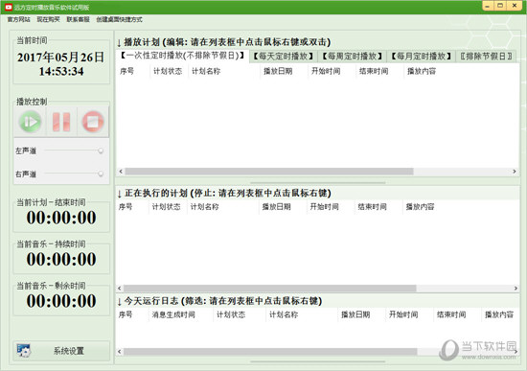Screen dimensions: 527x371
Task: Switch to the 排除节假日 tab
Action: point(486,57)
